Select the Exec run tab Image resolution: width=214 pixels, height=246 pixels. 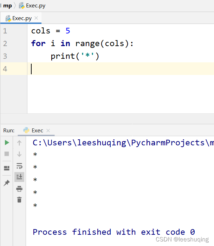pyautogui.click(x=36, y=130)
